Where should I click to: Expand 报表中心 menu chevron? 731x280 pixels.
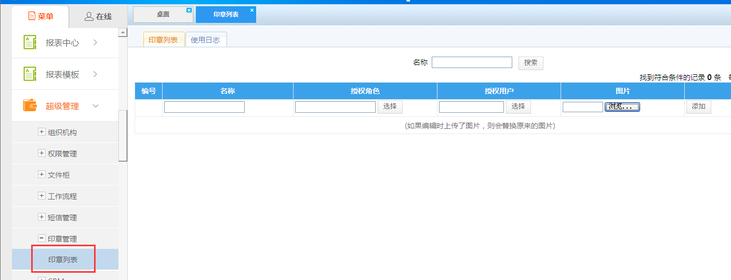[95, 43]
